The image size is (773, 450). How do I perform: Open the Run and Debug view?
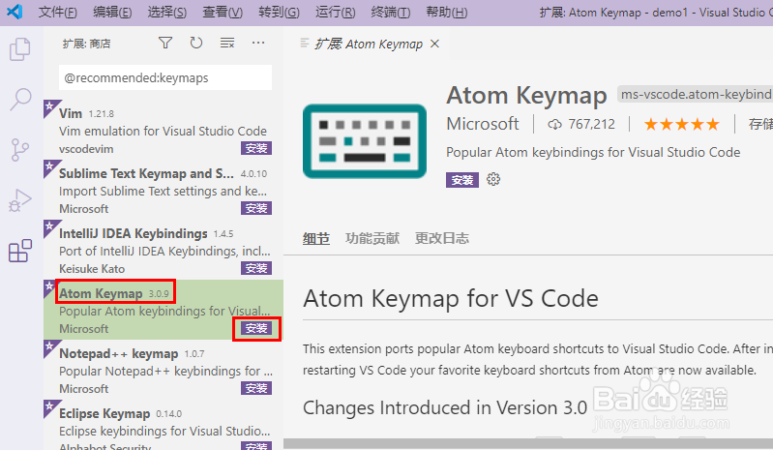(x=20, y=200)
